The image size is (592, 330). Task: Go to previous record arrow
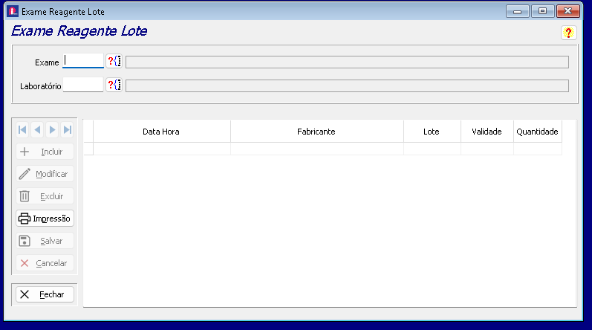[x=37, y=130]
